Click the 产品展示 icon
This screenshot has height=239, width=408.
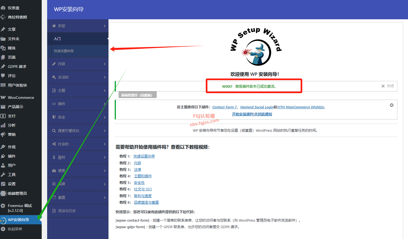pos(3,107)
